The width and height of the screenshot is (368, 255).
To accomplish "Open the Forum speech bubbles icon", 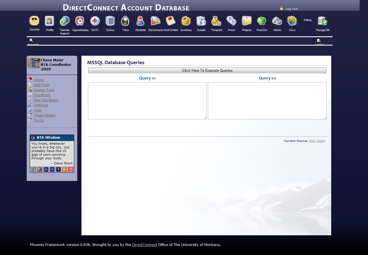I will pos(231,21).
